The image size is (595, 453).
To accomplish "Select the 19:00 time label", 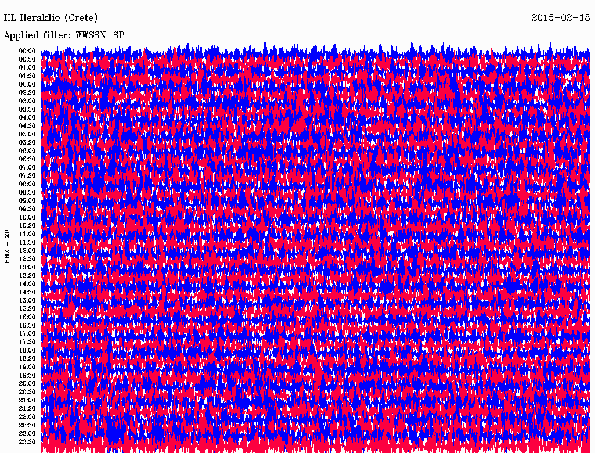I will click(27, 367).
